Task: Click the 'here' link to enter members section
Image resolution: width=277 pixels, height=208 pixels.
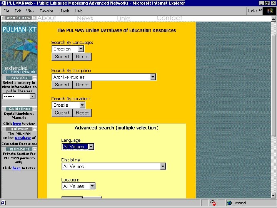Action: [17, 168]
